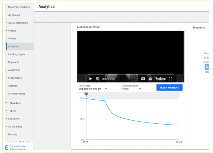Expand the Ads & extensions section
Screen dimensions: 213x153
tap(6, 23)
